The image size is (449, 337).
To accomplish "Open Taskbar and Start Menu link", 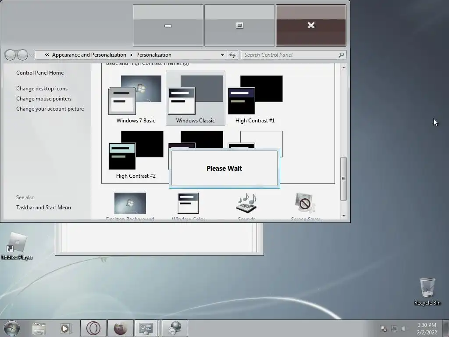I will 43,208.
